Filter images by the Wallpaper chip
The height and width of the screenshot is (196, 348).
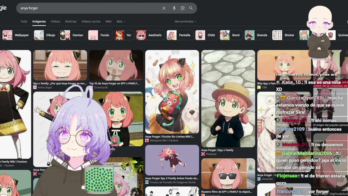click(x=17, y=35)
